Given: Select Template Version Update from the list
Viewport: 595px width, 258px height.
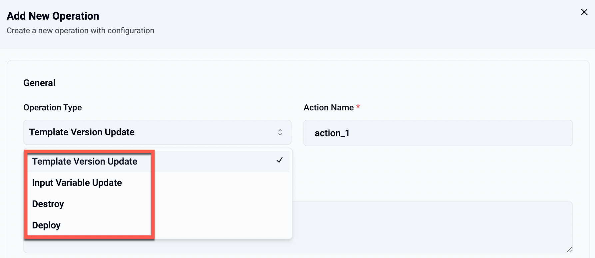Looking at the screenshot, I should pos(85,162).
